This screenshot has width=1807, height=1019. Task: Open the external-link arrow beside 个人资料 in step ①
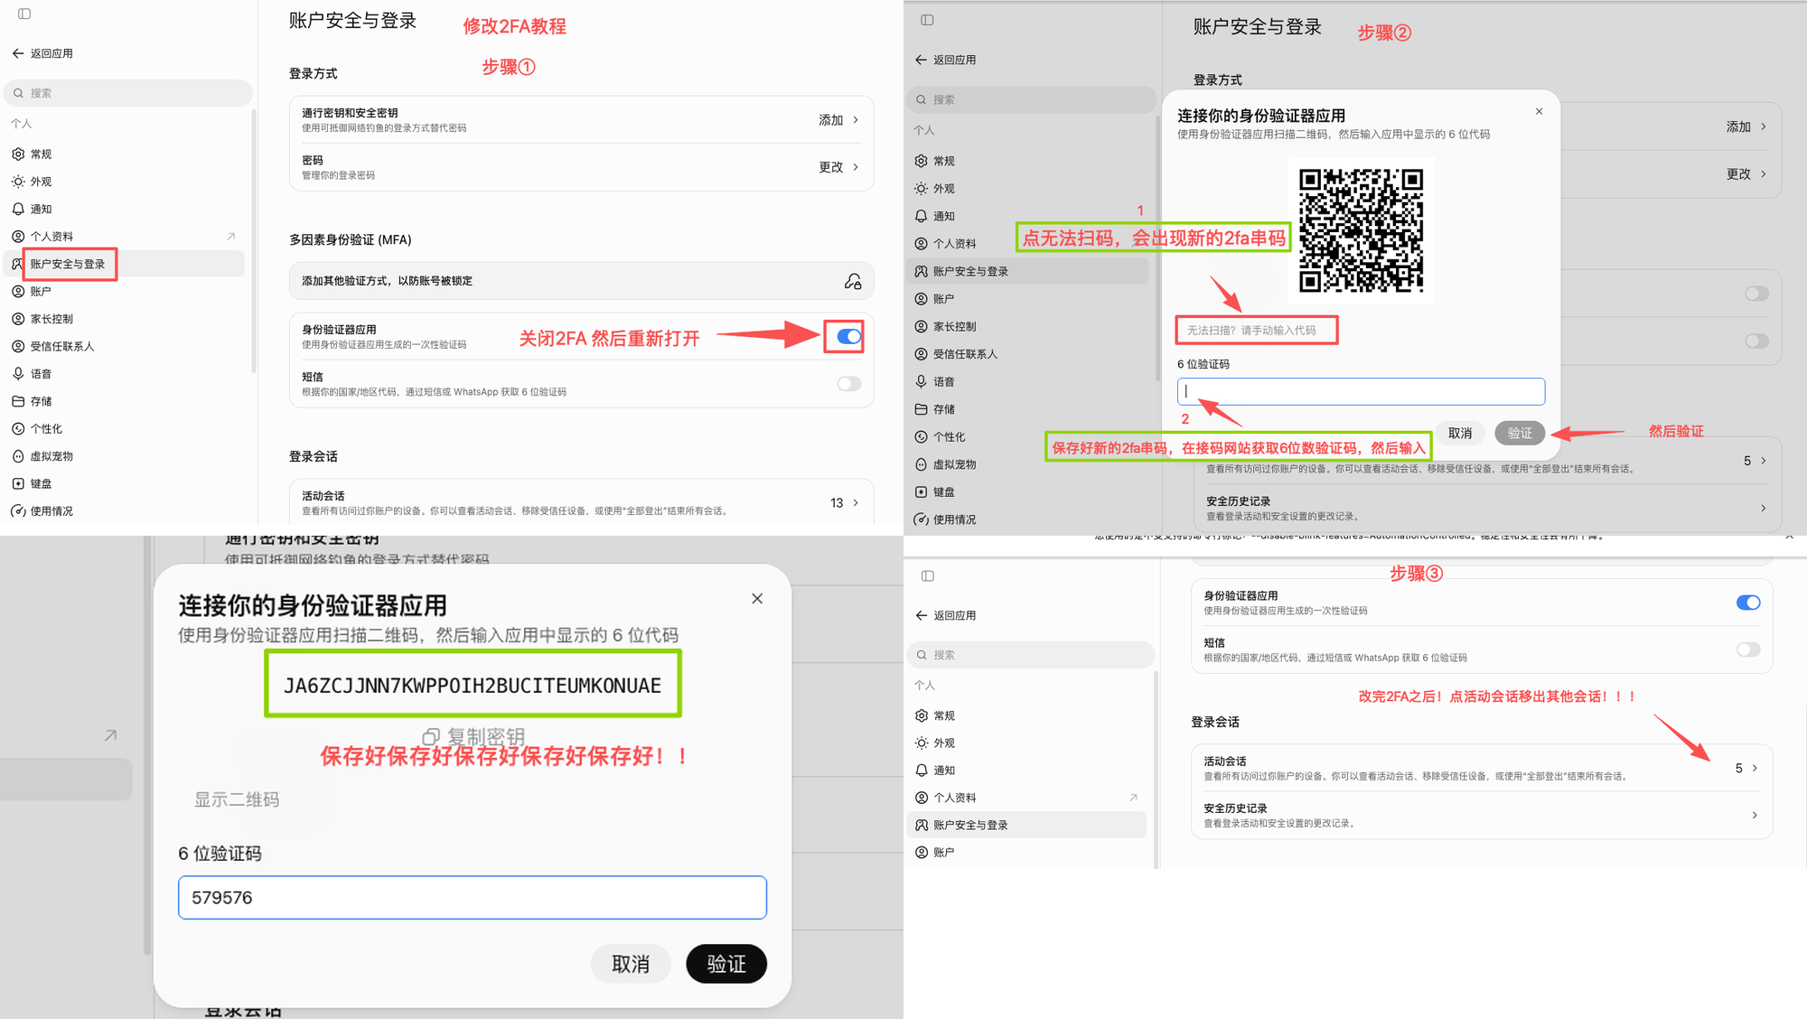pyautogui.click(x=231, y=237)
